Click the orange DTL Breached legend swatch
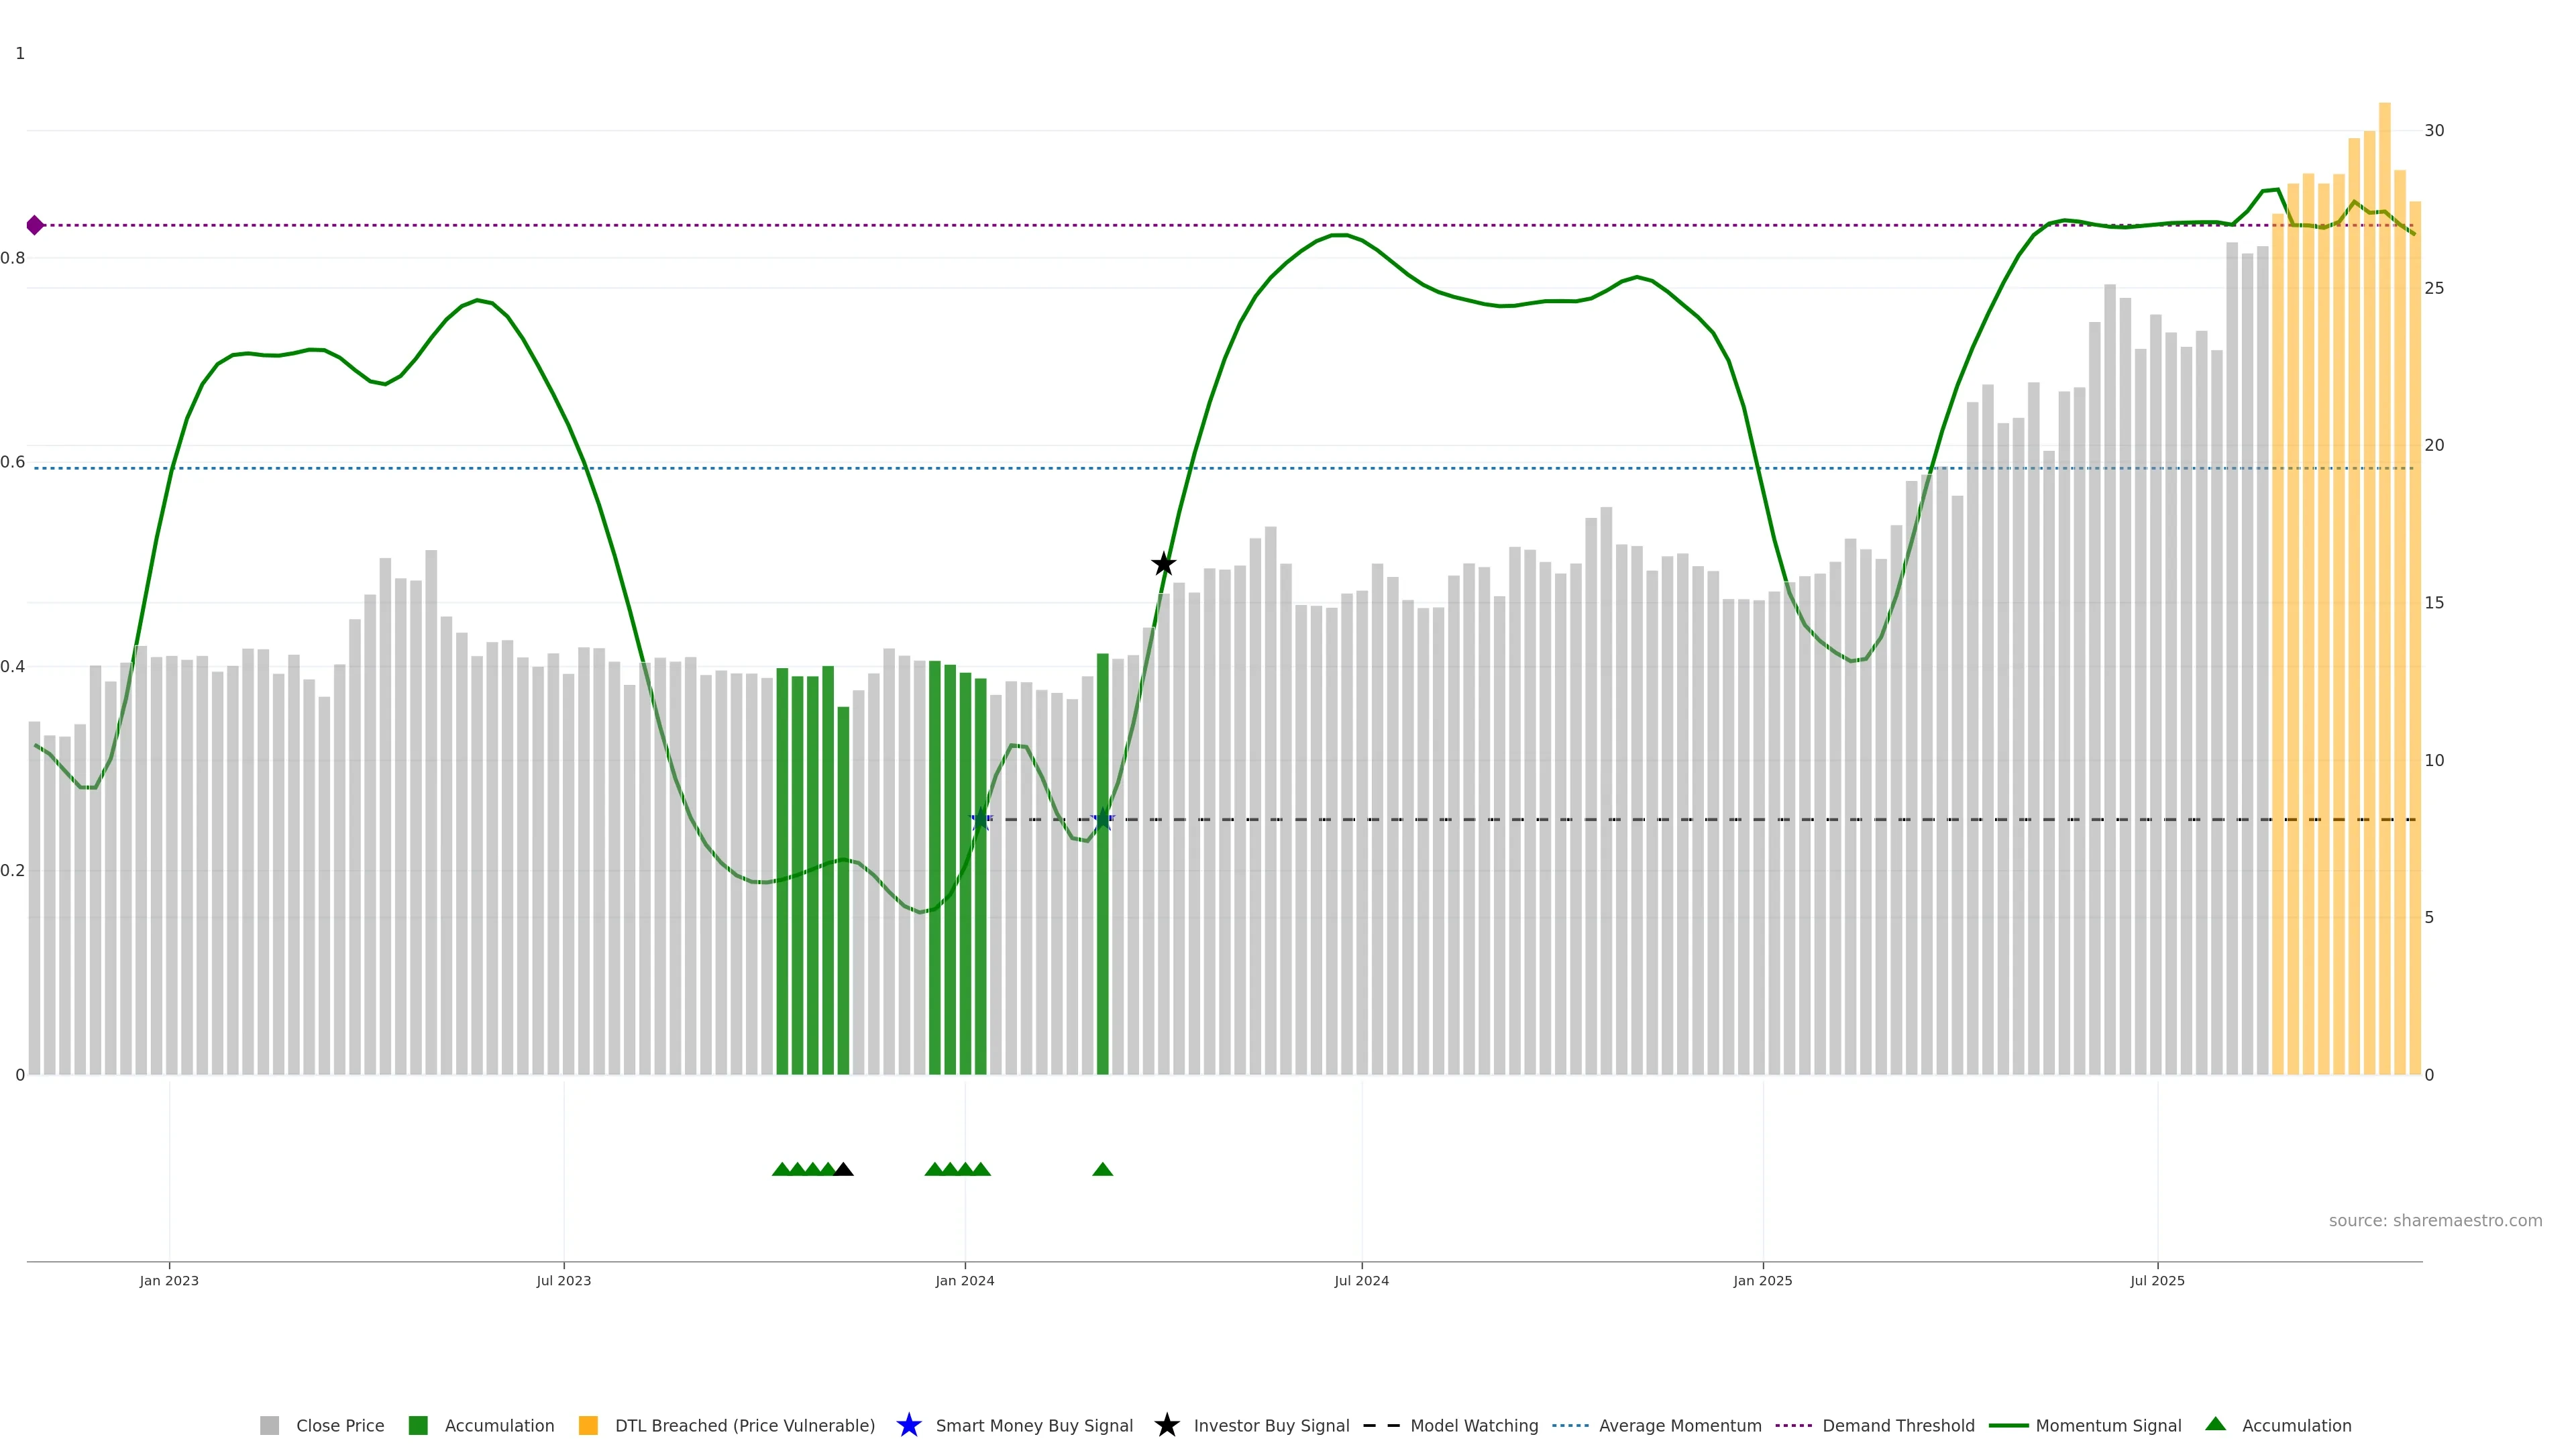Image resolution: width=2576 pixels, height=1449 pixels. (588, 1425)
